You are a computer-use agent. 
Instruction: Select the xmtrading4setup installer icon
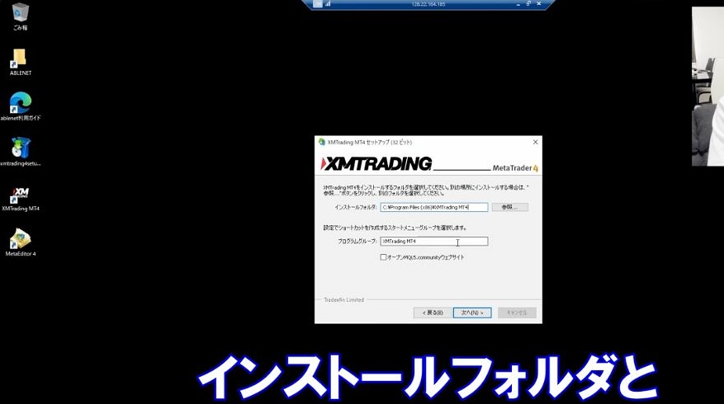20,152
